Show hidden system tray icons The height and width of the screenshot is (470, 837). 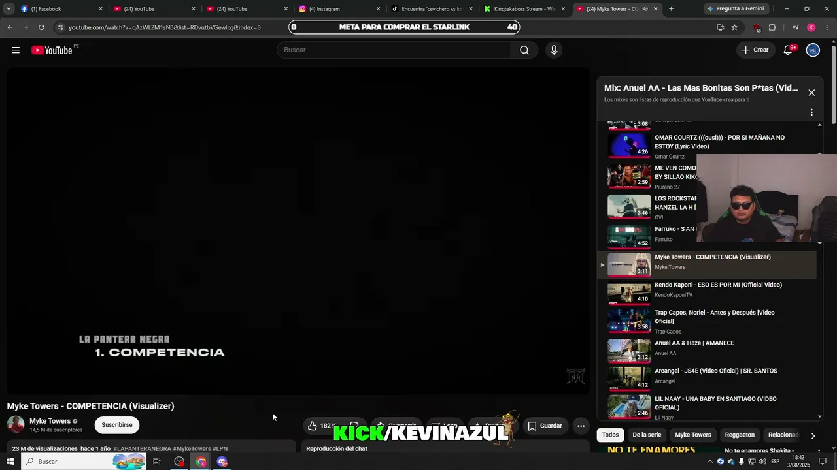click(x=709, y=462)
